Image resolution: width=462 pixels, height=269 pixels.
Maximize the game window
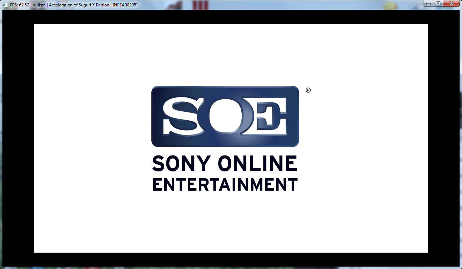(438, 3)
